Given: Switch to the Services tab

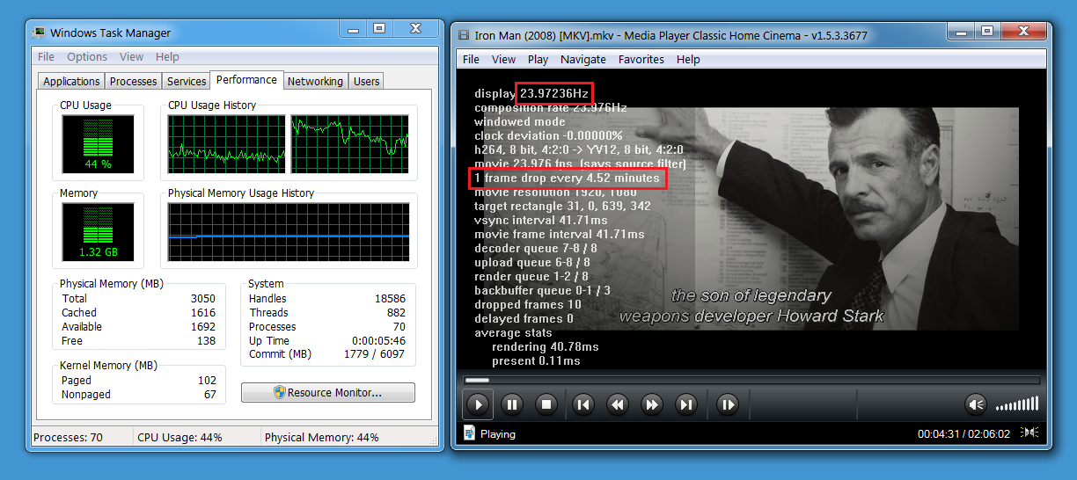Looking at the screenshot, I should point(187,81).
